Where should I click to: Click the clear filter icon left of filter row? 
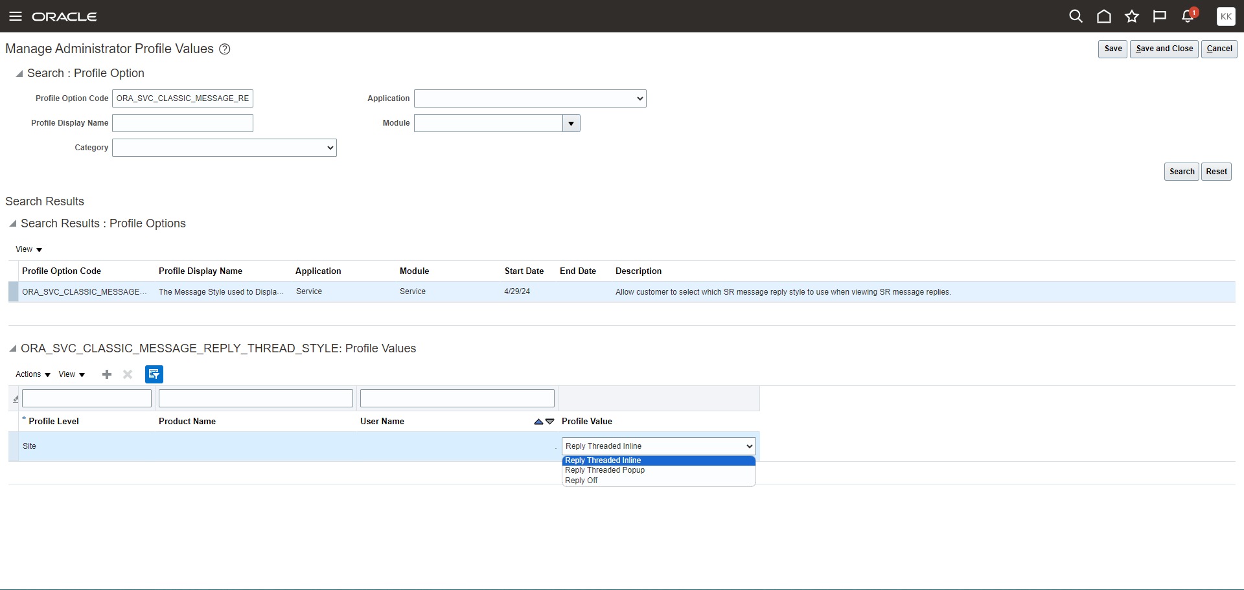[16, 399]
